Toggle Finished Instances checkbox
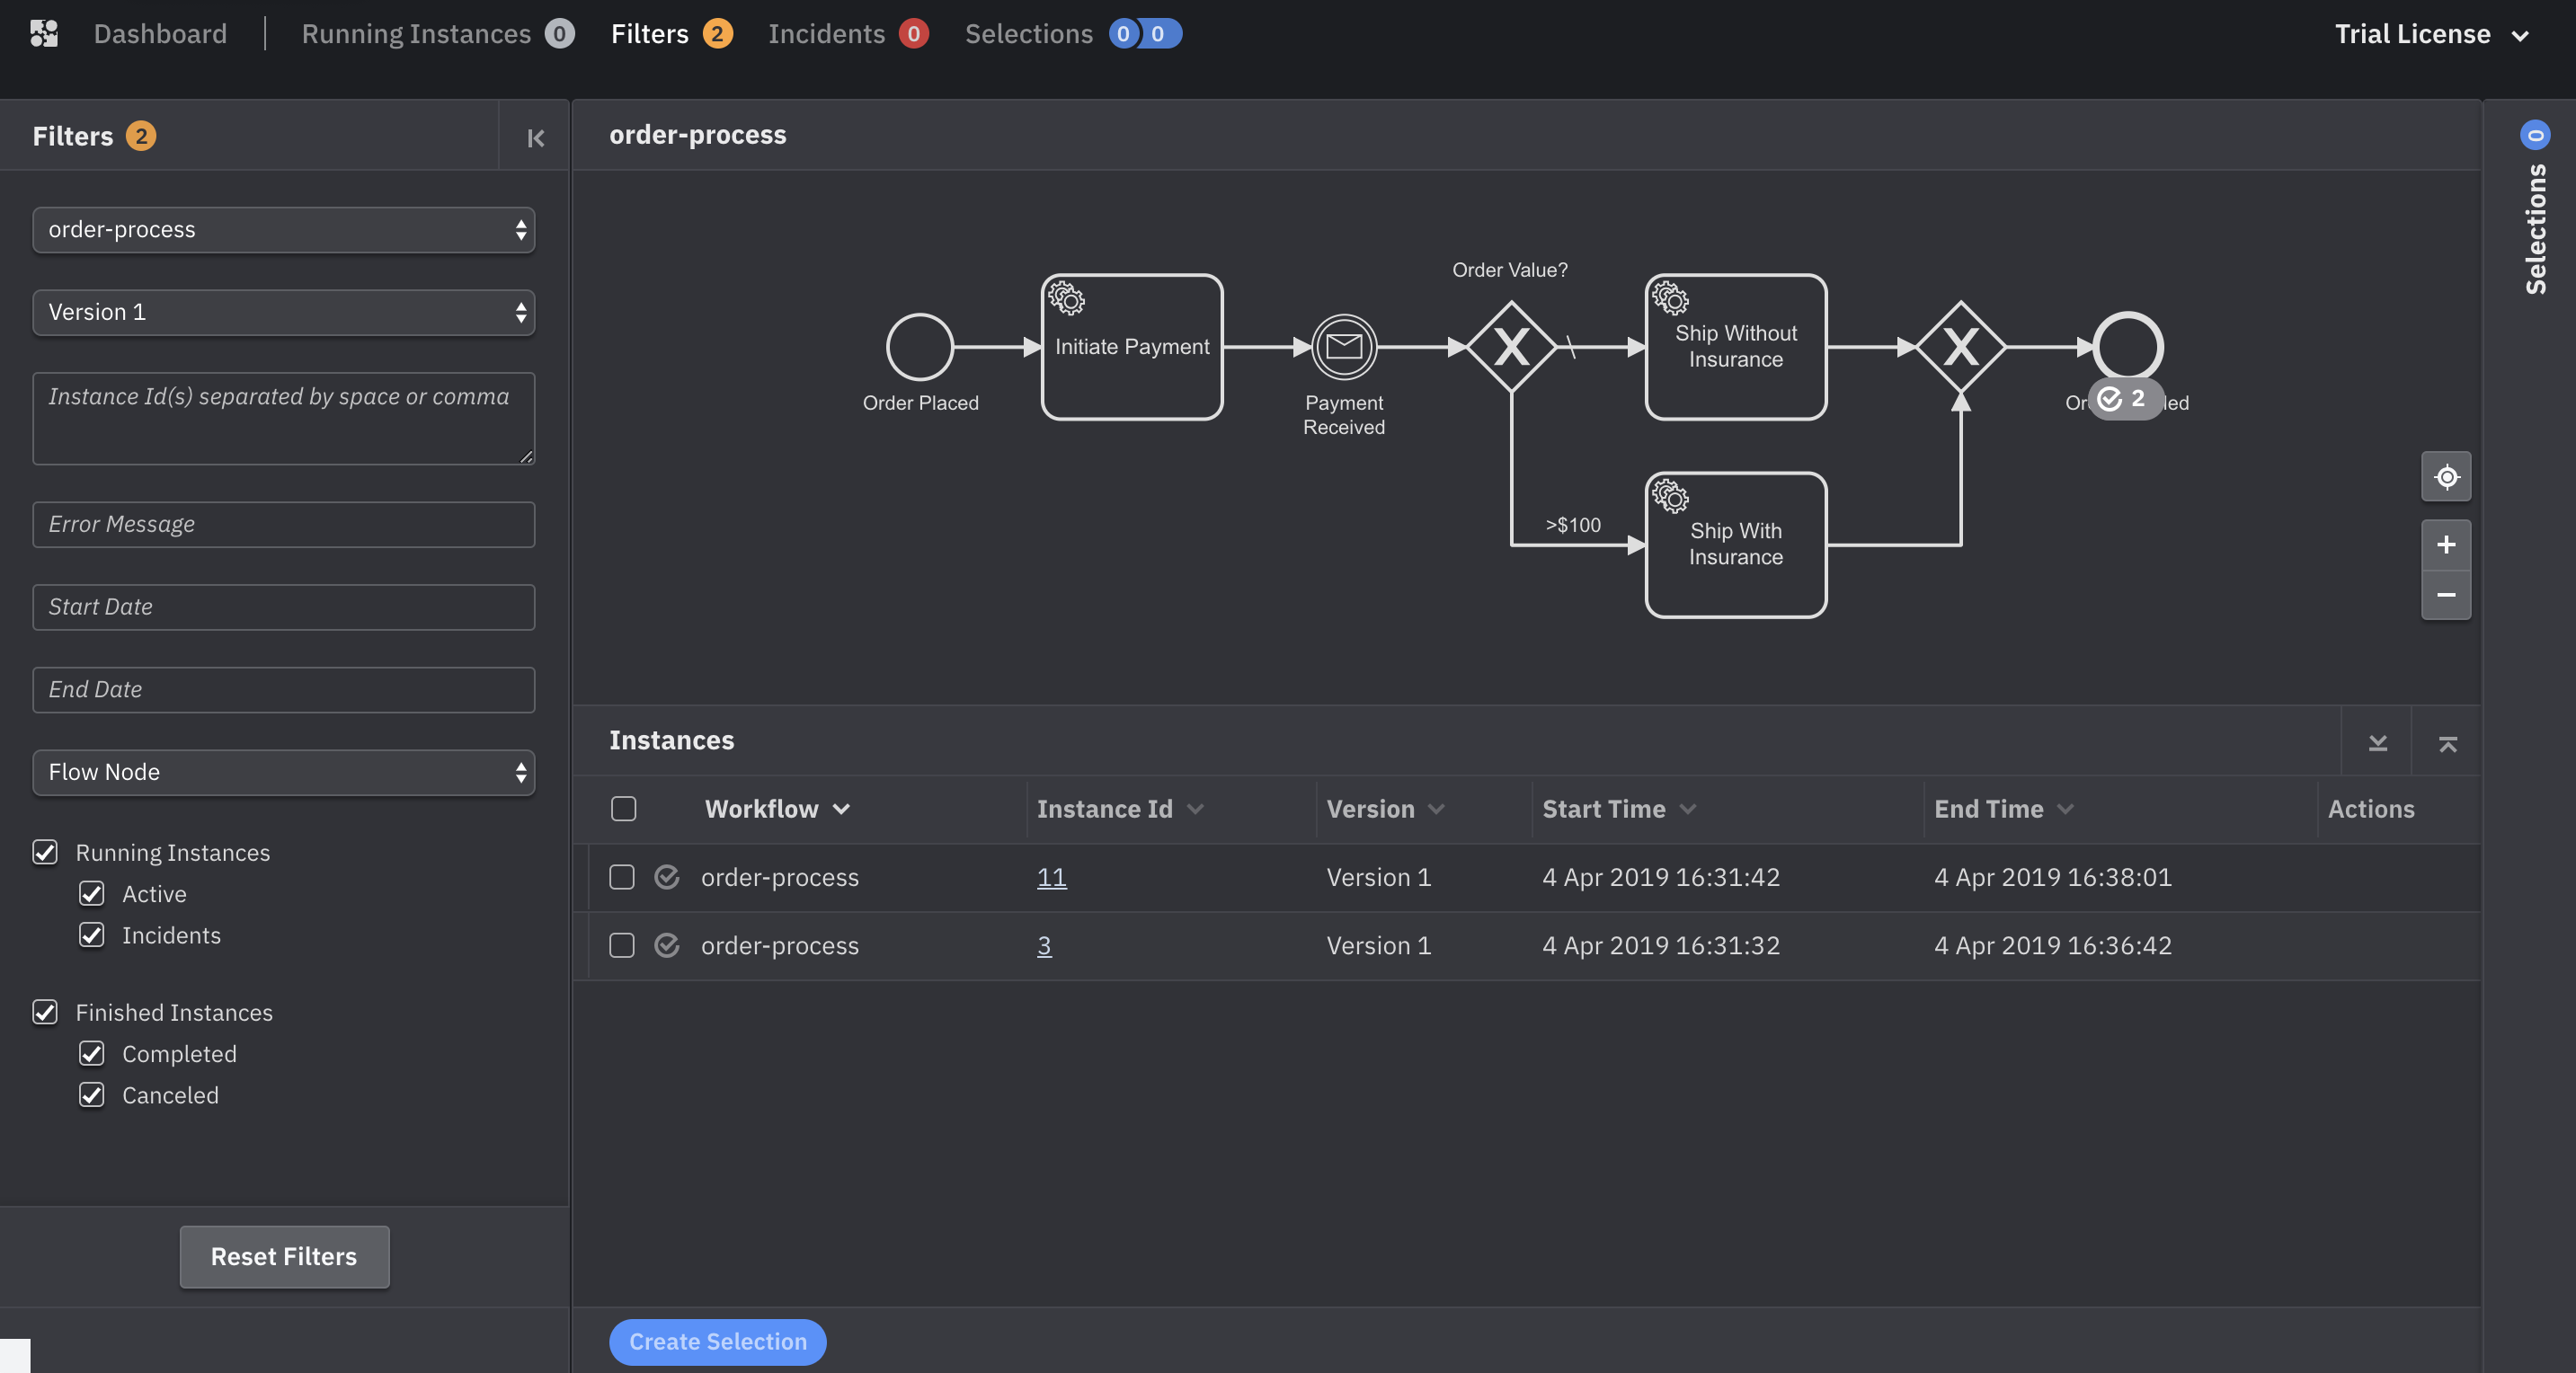This screenshot has height=1373, width=2576. (x=45, y=1012)
